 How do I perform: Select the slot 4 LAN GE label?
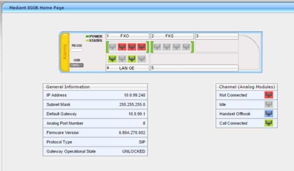coord(127,68)
